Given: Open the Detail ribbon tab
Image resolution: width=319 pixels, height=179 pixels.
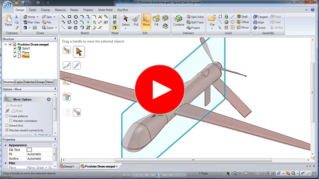Looking at the screenshot, I should coord(32,10).
